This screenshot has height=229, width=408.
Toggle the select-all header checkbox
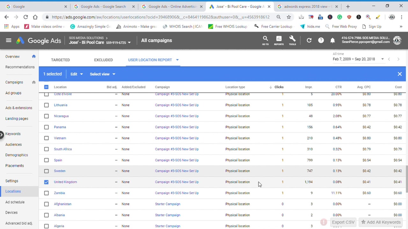coord(47,87)
